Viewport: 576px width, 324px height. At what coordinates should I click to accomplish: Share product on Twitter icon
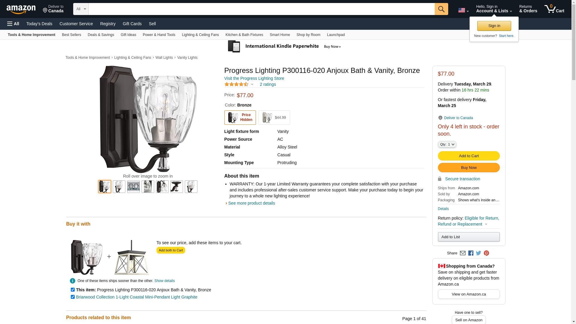click(x=478, y=253)
